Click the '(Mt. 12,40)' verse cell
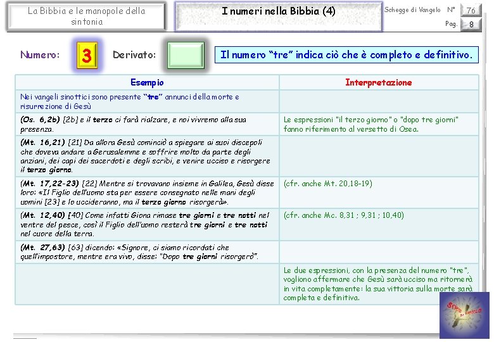Image resolution: width=494 pixels, height=342 pixels. click(x=147, y=225)
